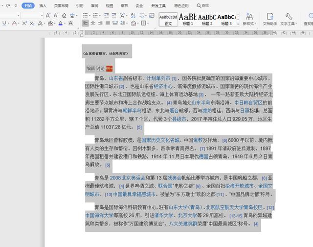Select align left paragraph button
313x247 pixels.
click(x=86, y=23)
